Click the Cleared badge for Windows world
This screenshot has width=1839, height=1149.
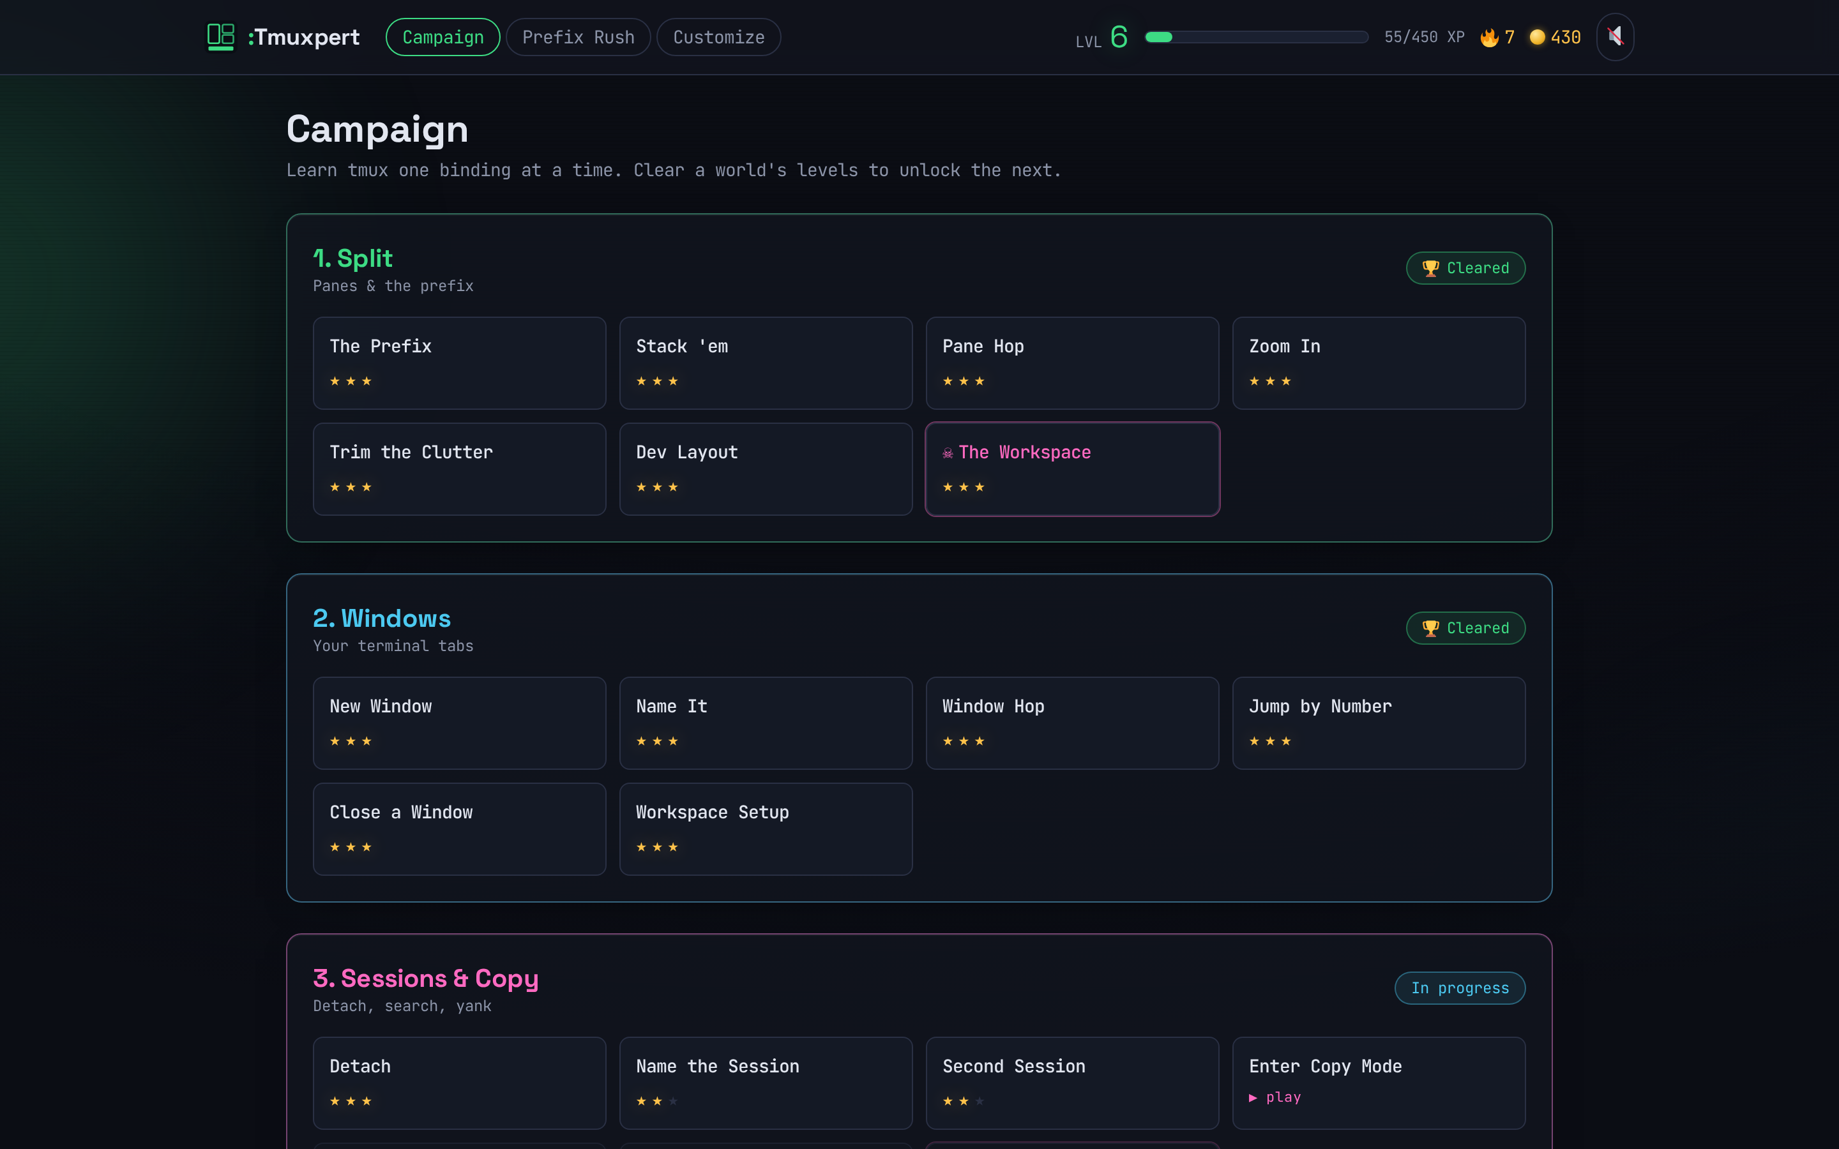tap(1465, 629)
